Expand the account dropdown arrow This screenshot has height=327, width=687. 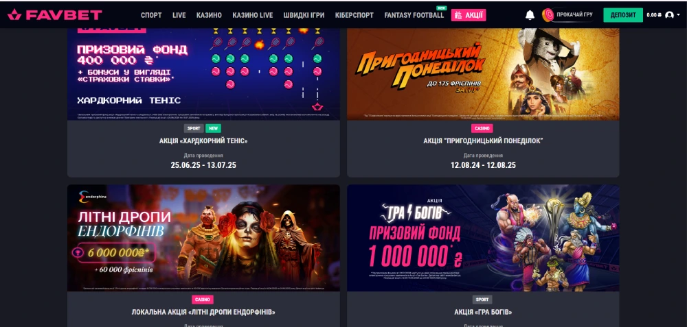coord(679,15)
